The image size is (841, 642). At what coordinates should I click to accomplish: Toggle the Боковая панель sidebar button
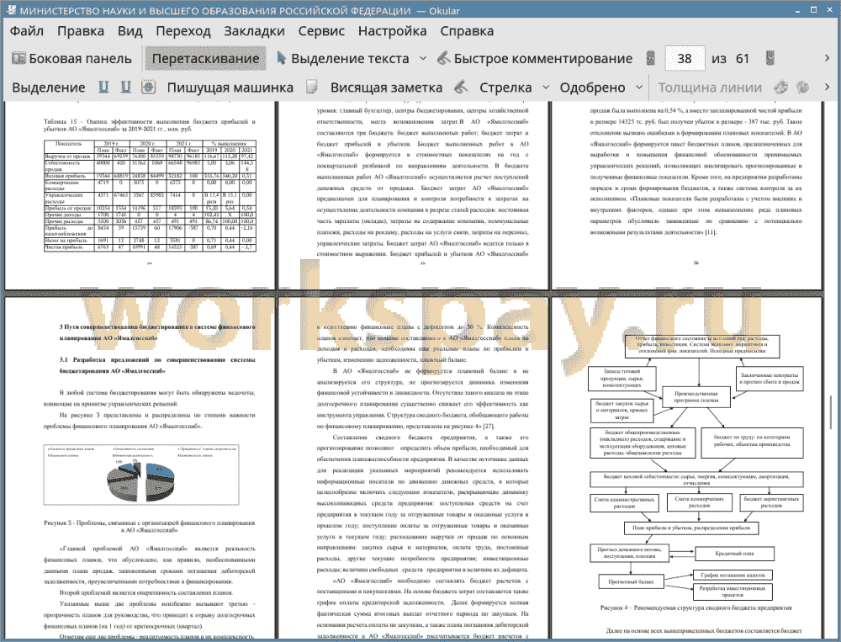[x=71, y=59]
